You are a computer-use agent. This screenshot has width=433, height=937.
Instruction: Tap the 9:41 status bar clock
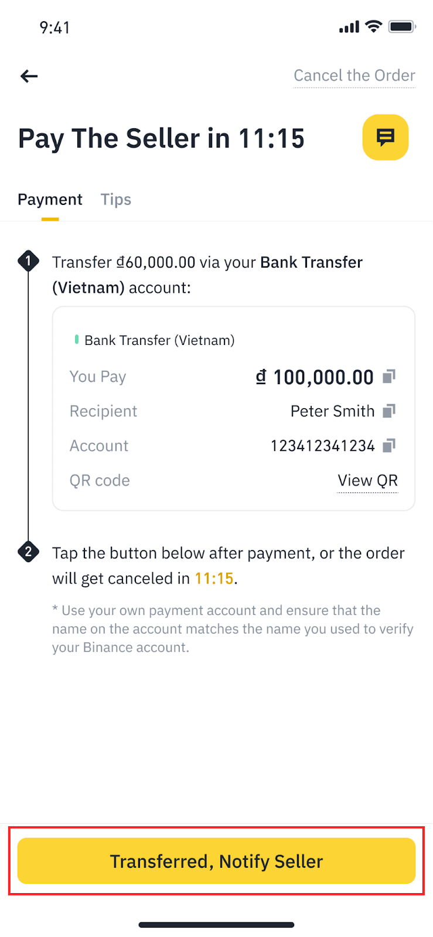54,28
